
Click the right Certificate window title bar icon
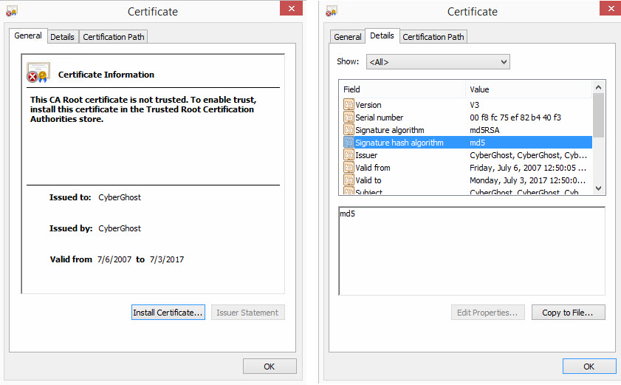[x=331, y=12]
